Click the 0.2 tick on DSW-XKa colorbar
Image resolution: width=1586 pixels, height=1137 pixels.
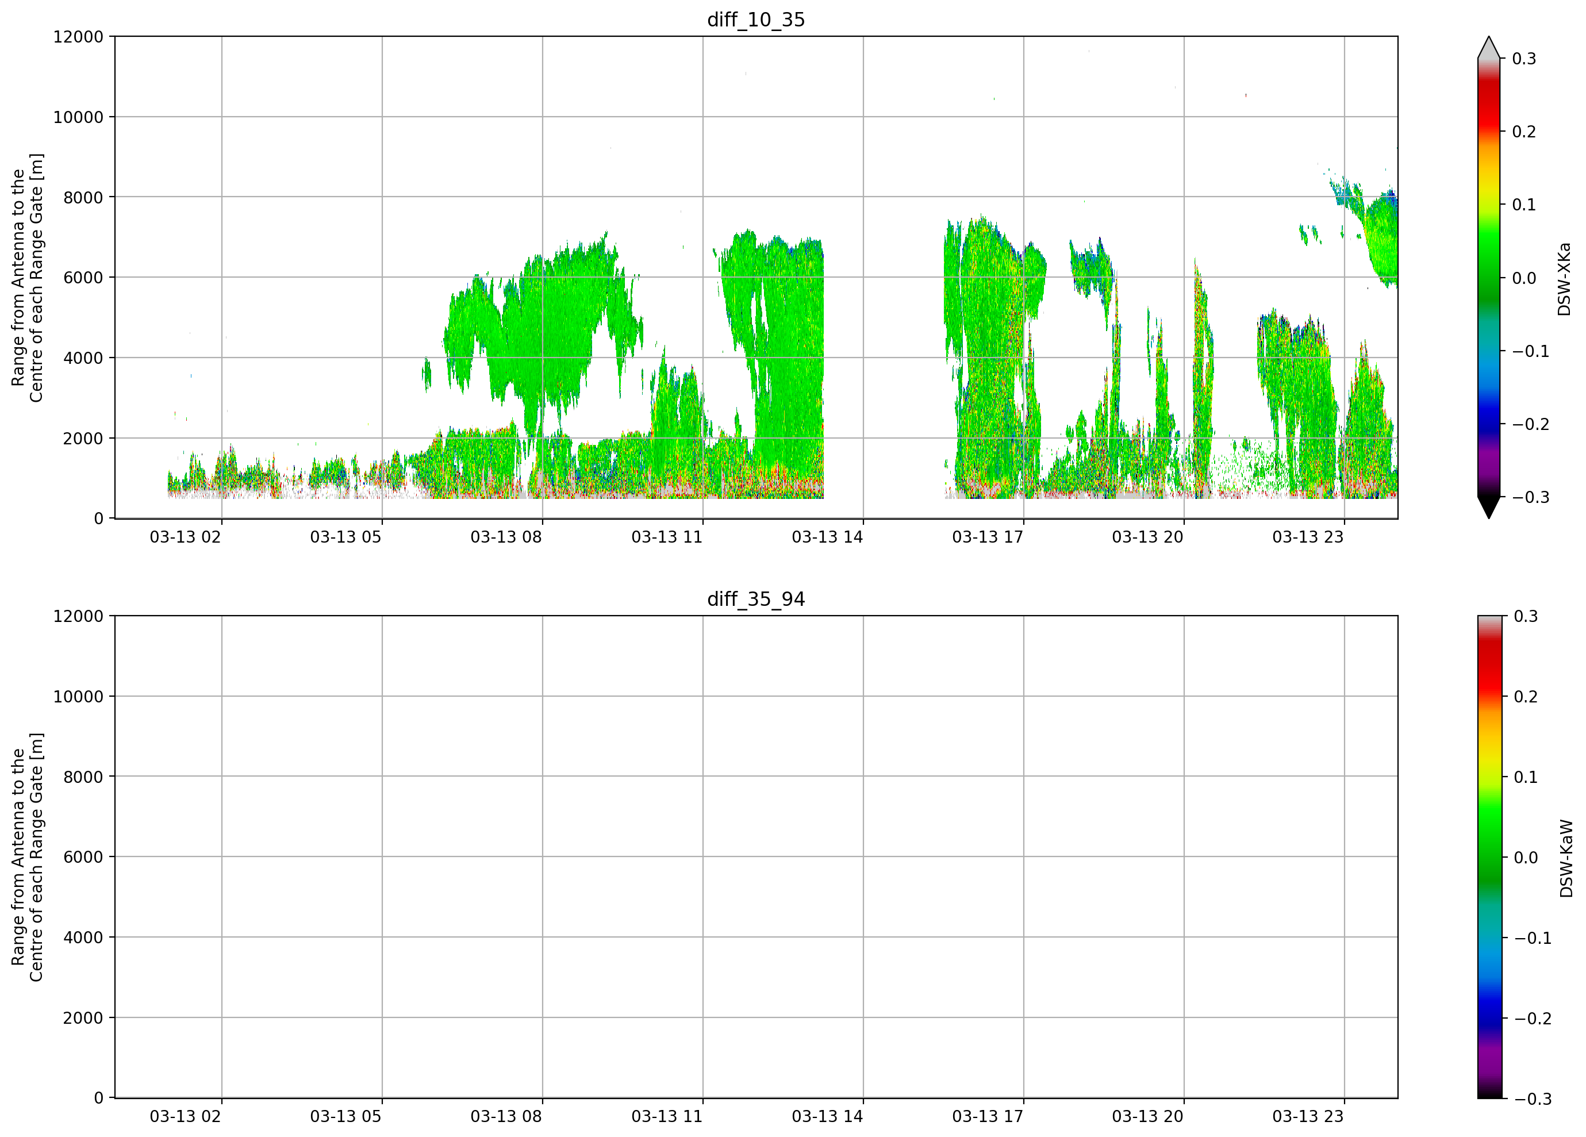(x=1524, y=132)
